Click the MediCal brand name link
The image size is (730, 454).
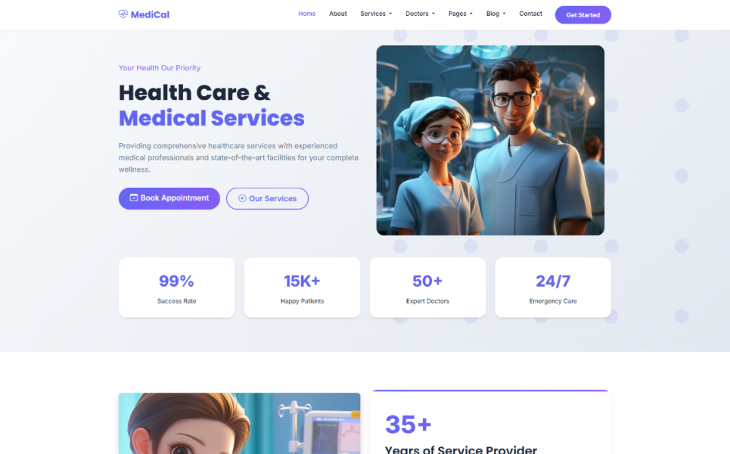pyautogui.click(x=150, y=14)
